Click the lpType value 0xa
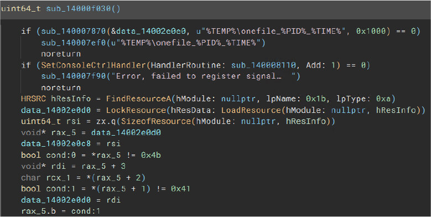 point(383,99)
